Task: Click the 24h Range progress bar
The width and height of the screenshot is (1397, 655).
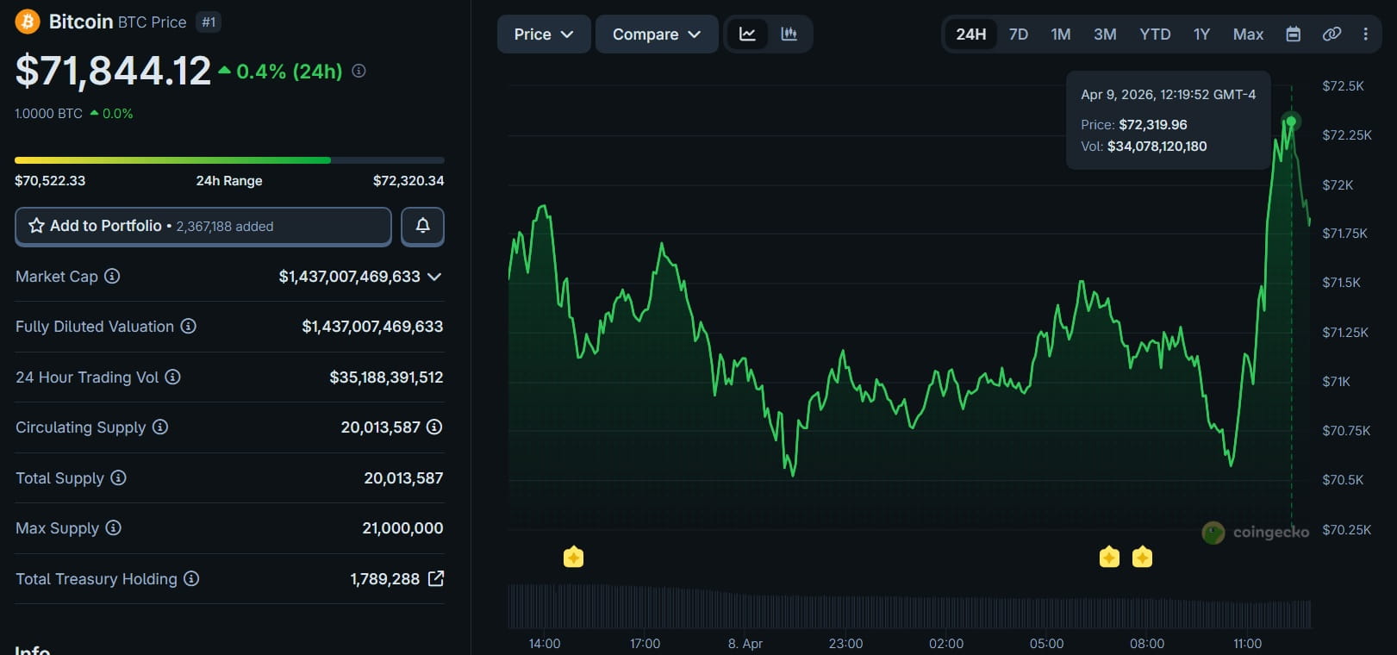Action: click(x=229, y=160)
